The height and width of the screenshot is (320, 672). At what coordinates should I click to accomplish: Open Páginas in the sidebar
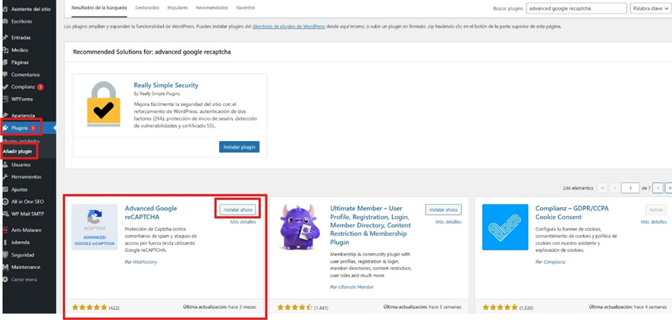(20, 62)
